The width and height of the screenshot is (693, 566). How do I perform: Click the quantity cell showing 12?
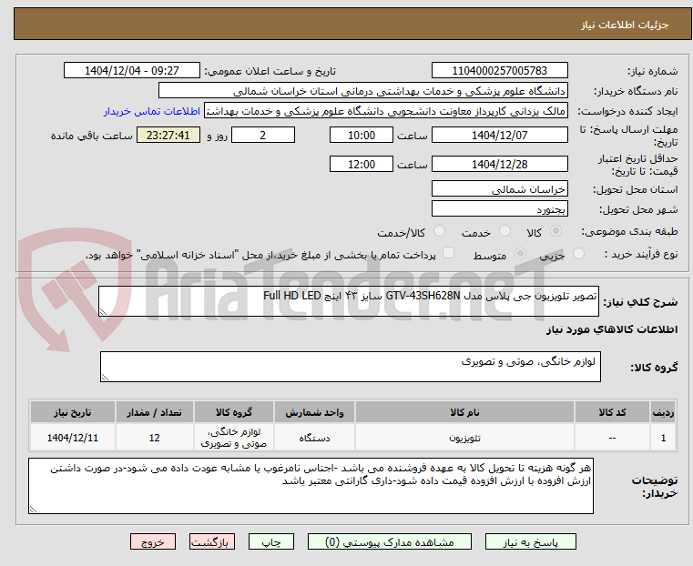154,438
